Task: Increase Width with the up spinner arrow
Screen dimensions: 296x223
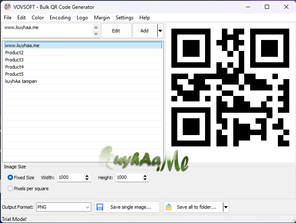Action: tap(87, 176)
